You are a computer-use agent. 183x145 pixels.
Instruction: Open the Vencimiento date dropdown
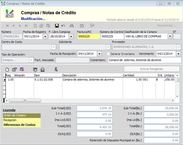(x=178, y=54)
